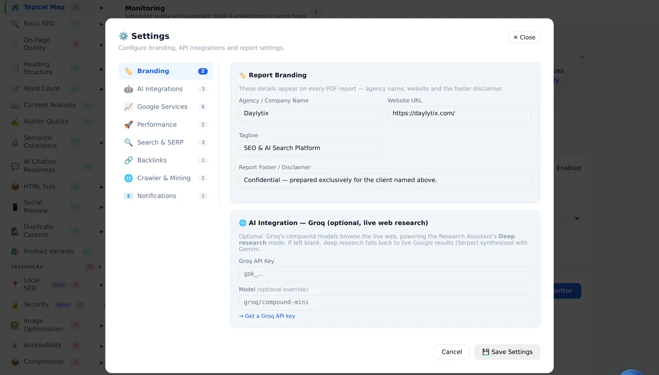Image resolution: width=659 pixels, height=375 pixels.
Task: Collapse the TECHNICAL sidebar section
Action: [100, 267]
